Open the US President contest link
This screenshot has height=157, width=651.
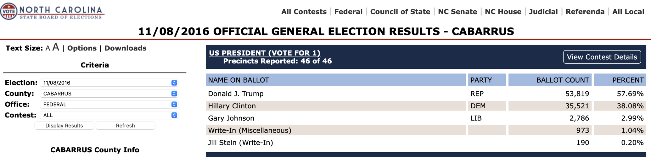point(265,53)
